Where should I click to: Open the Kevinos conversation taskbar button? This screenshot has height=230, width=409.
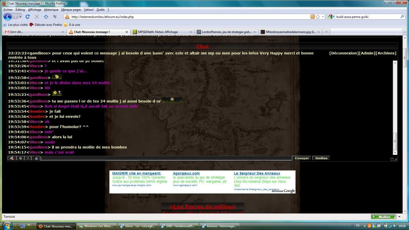pyautogui.click(x=219, y=226)
